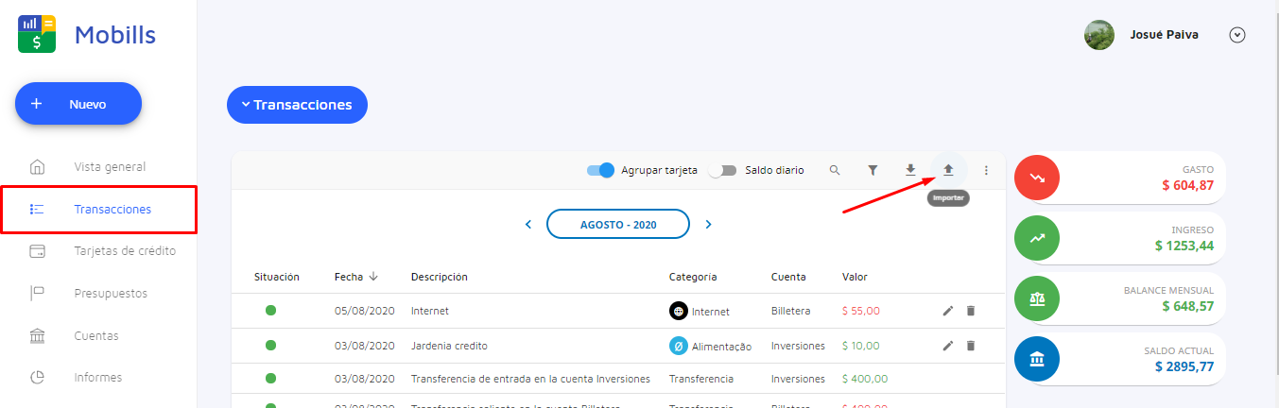Click the search magnifier icon in toolbar
Screen dimensions: 1279x408
[x=835, y=170]
